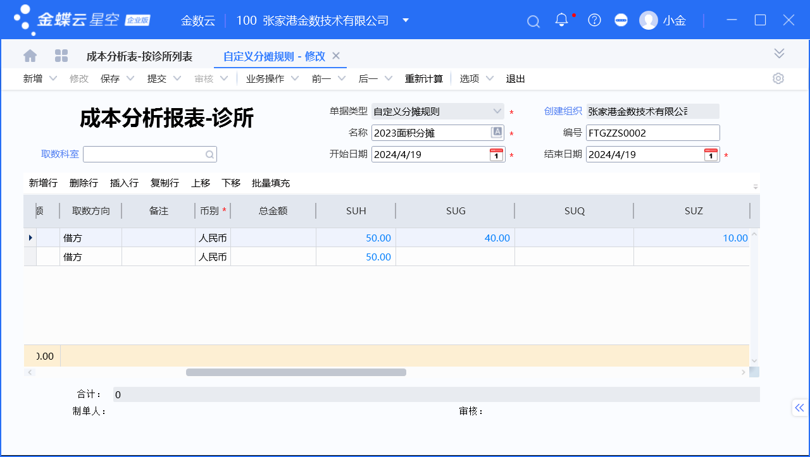Viewport: 810px width, 457px height.
Task: Expand the 业务操作 dropdown arrow
Action: (x=295, y=78)
